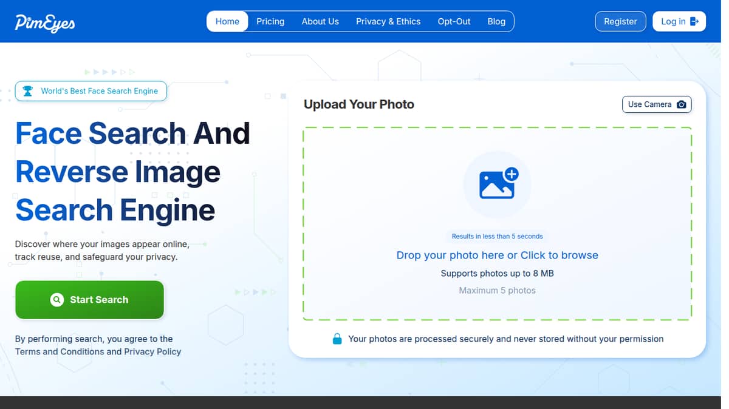Click the camera icon in Use Camera
729x409 pixels.
coord(682,104)
